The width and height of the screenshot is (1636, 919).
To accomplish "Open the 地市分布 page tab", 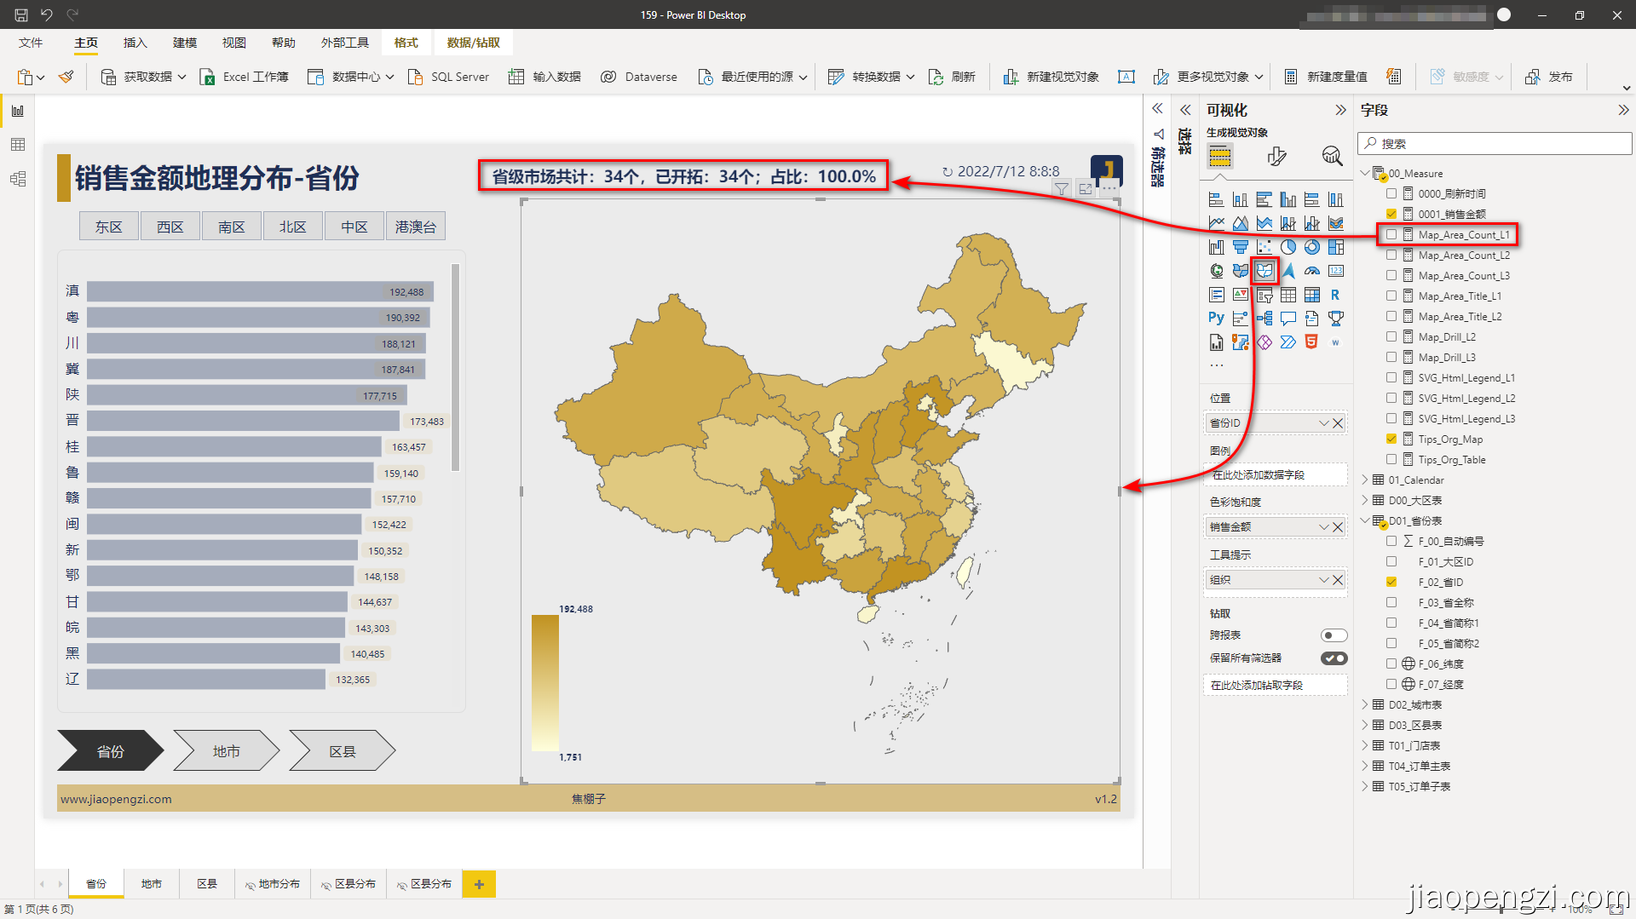I will point(273,883).
